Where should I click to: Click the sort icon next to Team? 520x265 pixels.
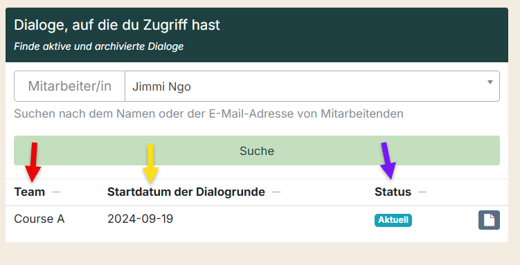(x=56, y=192)
